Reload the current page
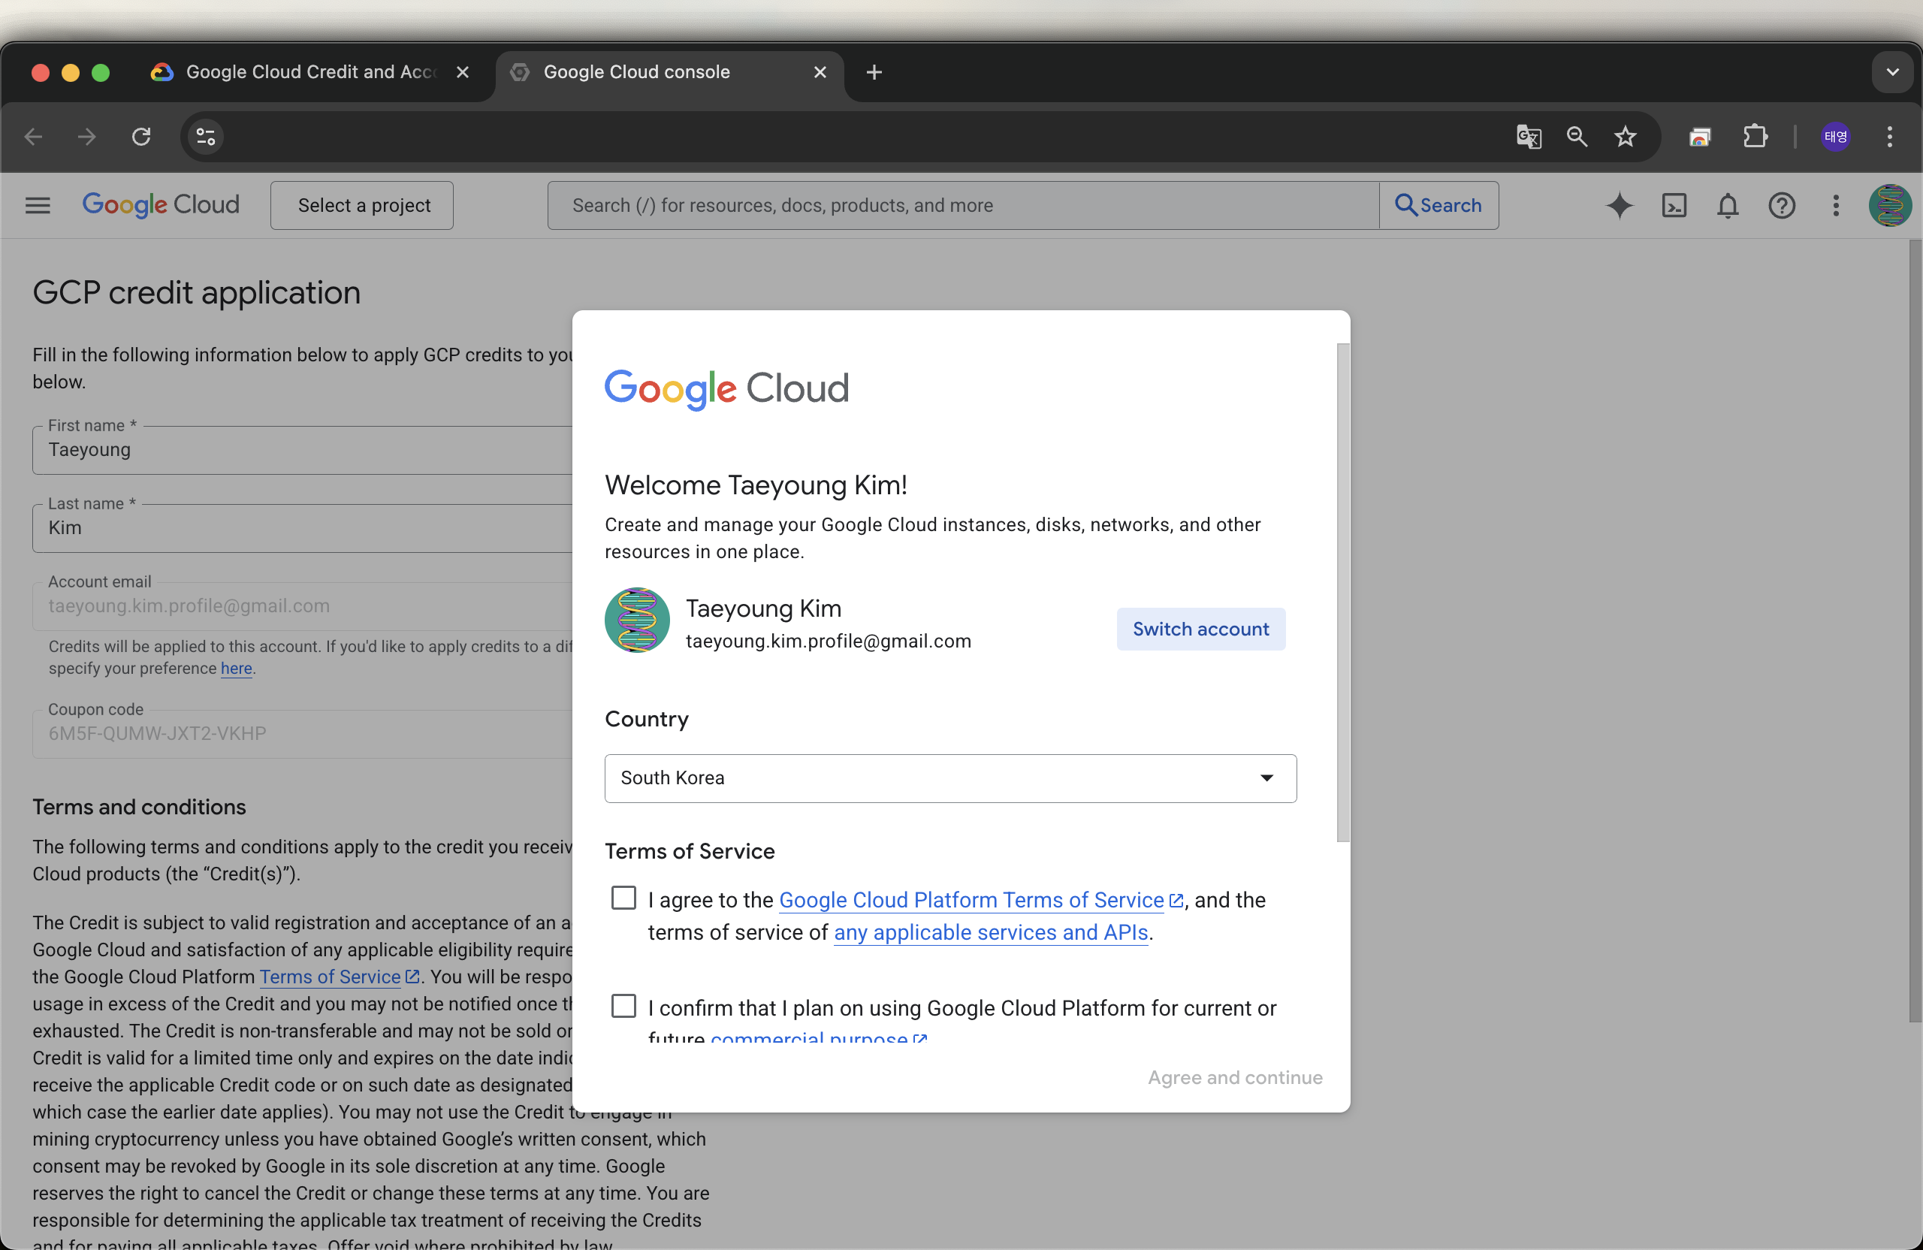This screenshot has height=1250, width=1923. [141, 137]
